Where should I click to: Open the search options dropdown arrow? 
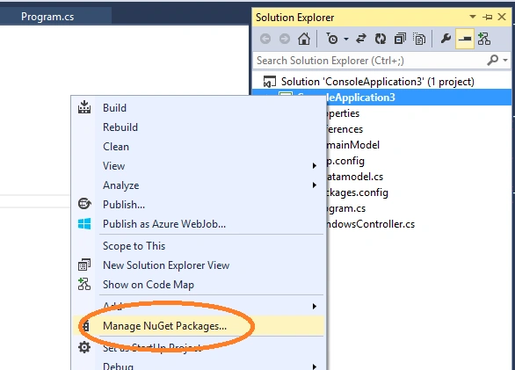click(x=505, y=60)
